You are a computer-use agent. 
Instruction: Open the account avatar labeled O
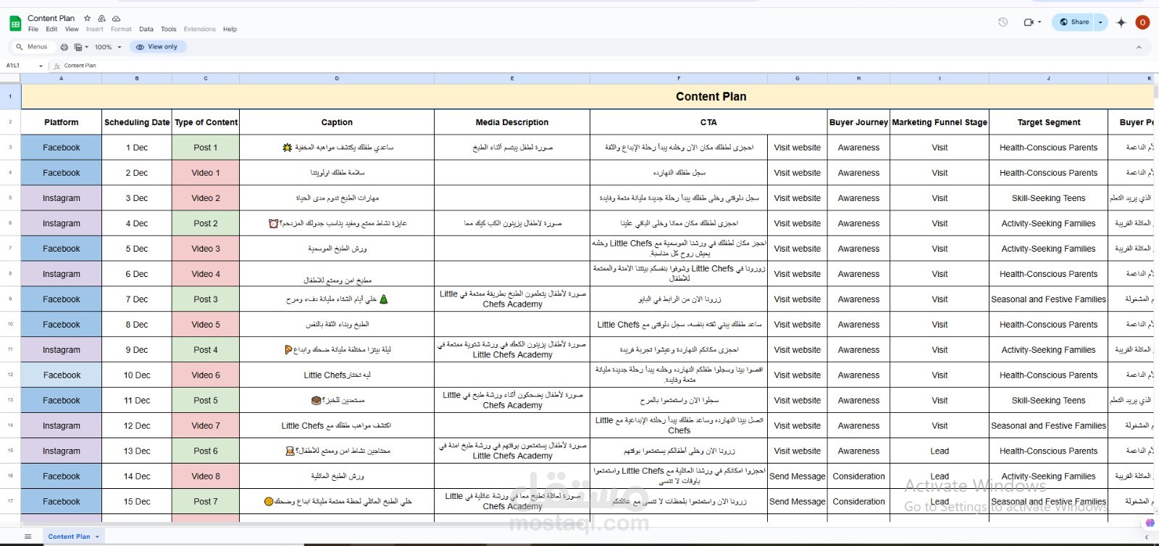coord(1143,22)
